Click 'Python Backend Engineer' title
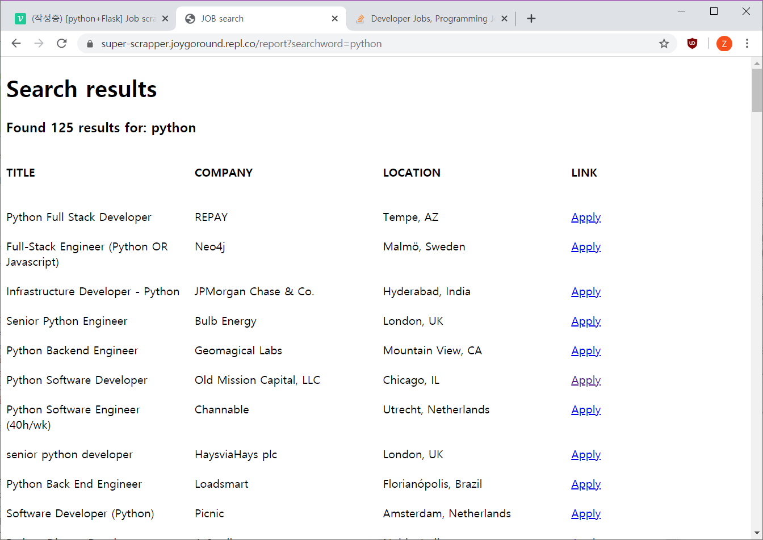 click(x=72, y=351)
